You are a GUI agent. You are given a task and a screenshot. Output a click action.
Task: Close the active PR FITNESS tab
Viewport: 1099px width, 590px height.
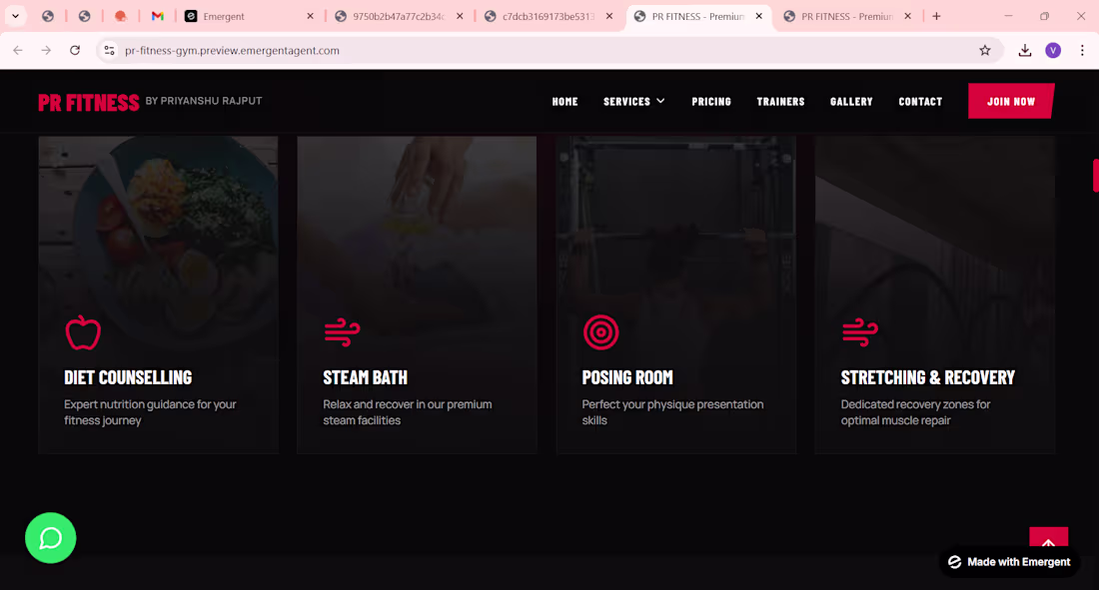coord(759,16)
